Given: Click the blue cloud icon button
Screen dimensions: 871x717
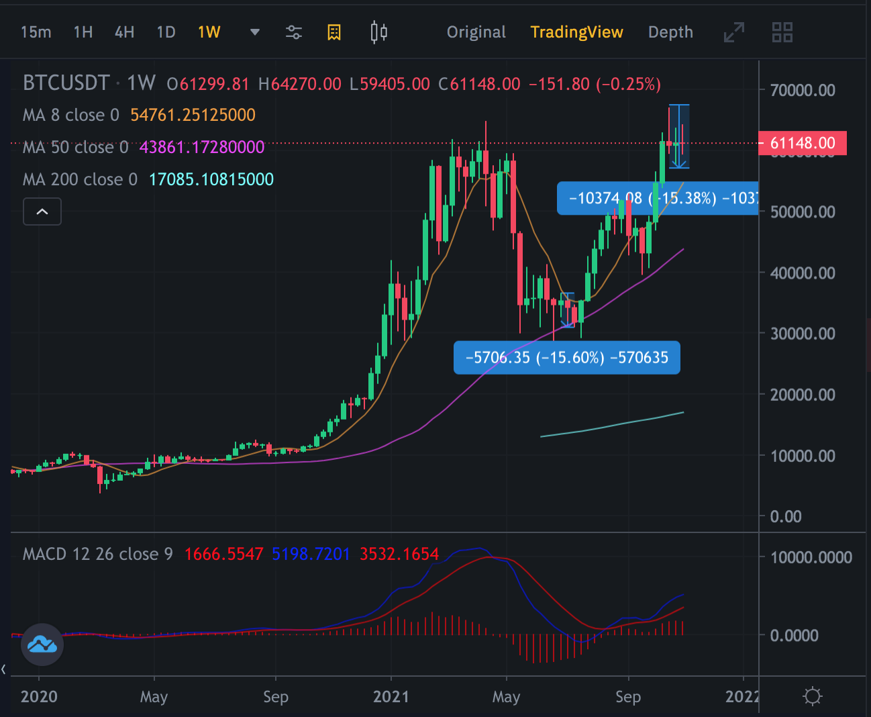Looking at the screenshot, I should click(x=42, y=645).
